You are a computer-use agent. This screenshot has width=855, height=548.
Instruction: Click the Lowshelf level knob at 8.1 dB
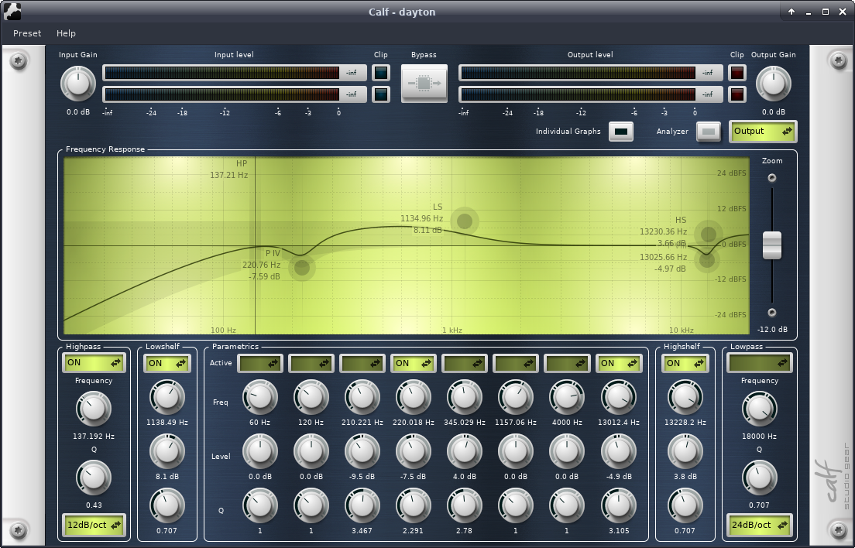point(167,451)
